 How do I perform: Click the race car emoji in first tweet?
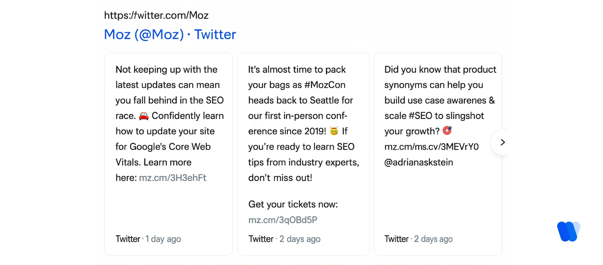[x=144, y=116]
